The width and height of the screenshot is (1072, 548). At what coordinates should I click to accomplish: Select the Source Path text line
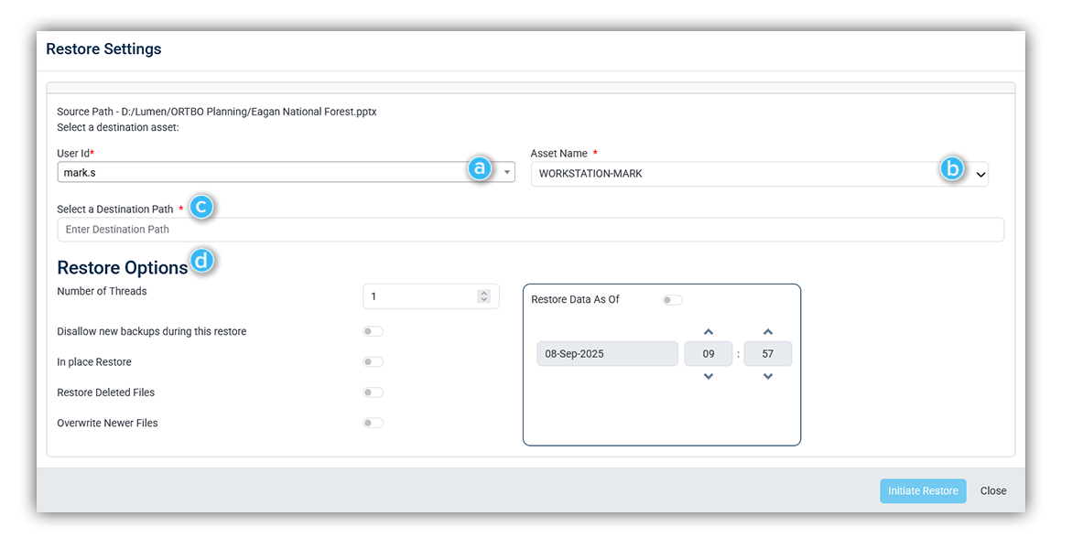click(217, 112)
